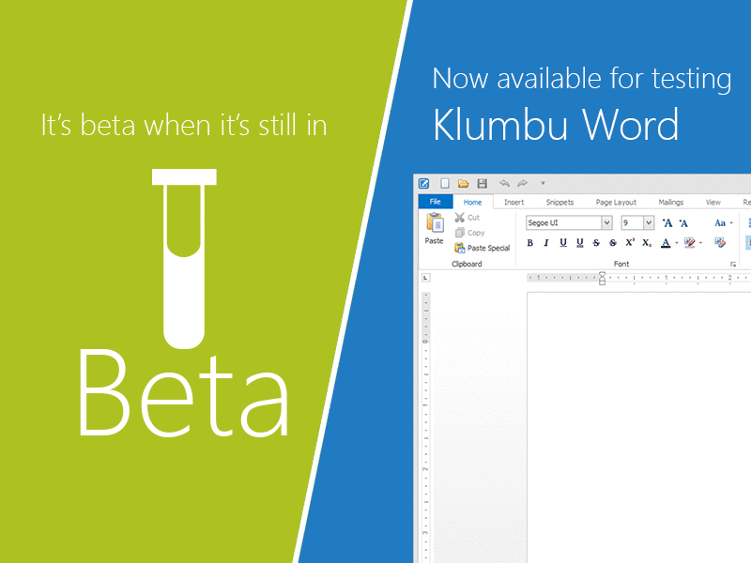The image size is (751, 563).
Task: Open the highlight color dropdown arrow
Action: click(700, 243)
